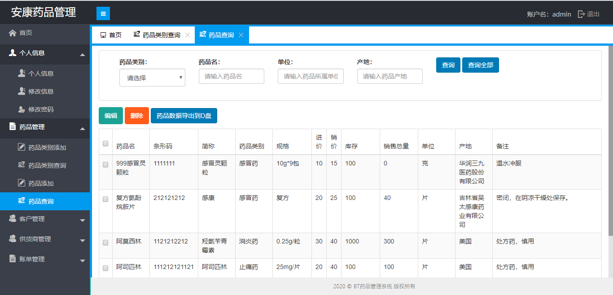Toggle the select-all checkbox in table header
613x295 pixels.
pos(105,143)
